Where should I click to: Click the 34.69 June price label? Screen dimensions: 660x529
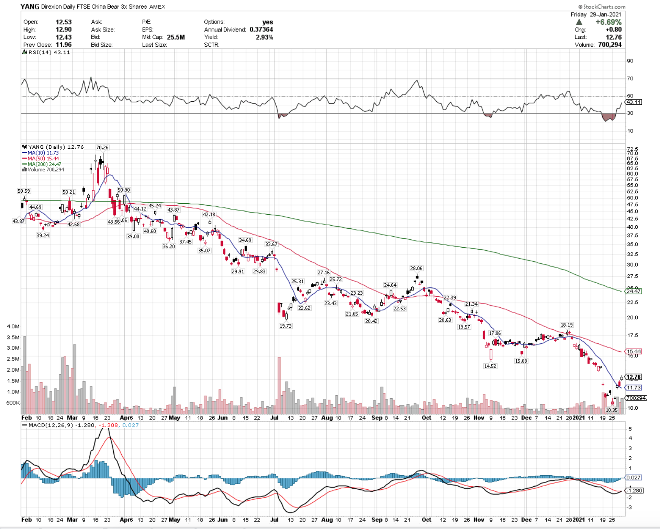pyautogui.click(x=245, y=240)
